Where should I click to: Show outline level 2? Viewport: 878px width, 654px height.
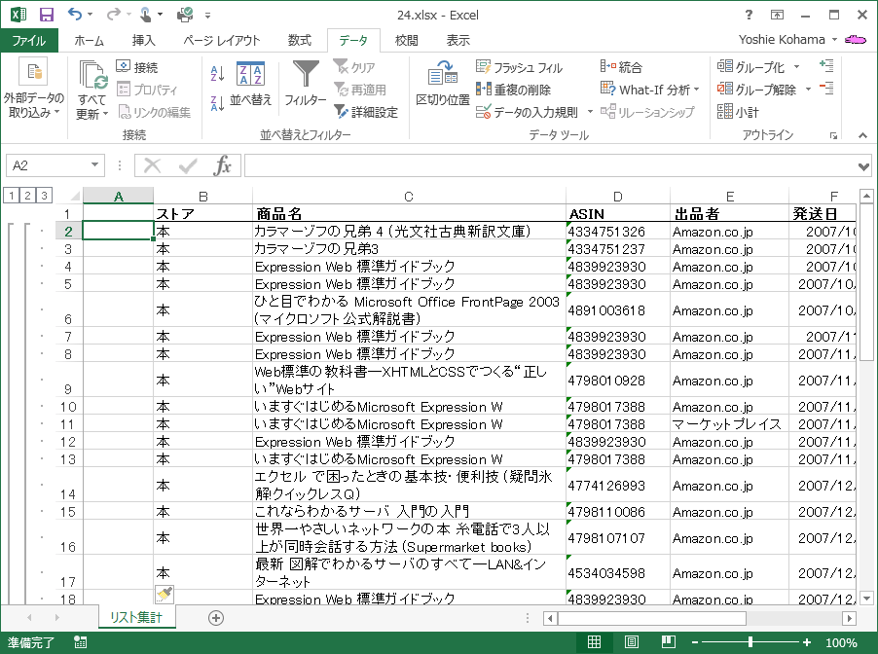(27, 196)
